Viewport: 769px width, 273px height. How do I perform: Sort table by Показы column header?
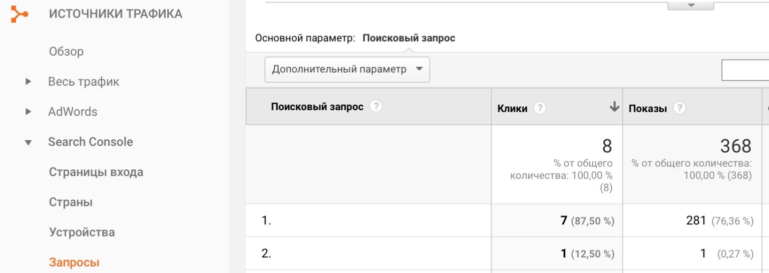coord(647,108)
